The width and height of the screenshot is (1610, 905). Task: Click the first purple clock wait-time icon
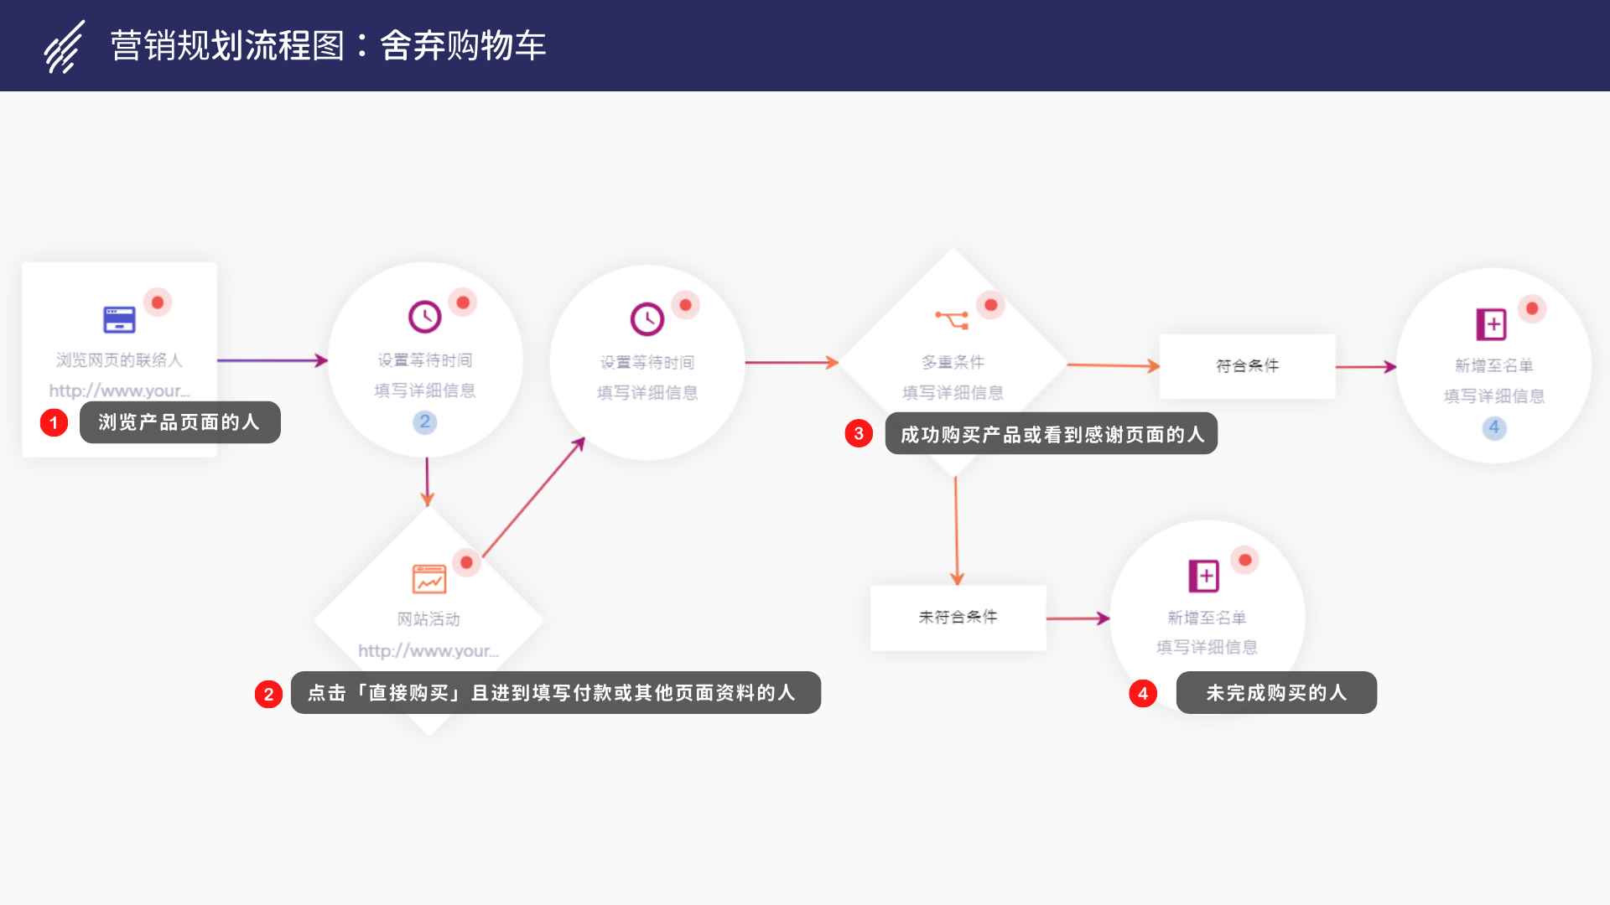[425, 317]
